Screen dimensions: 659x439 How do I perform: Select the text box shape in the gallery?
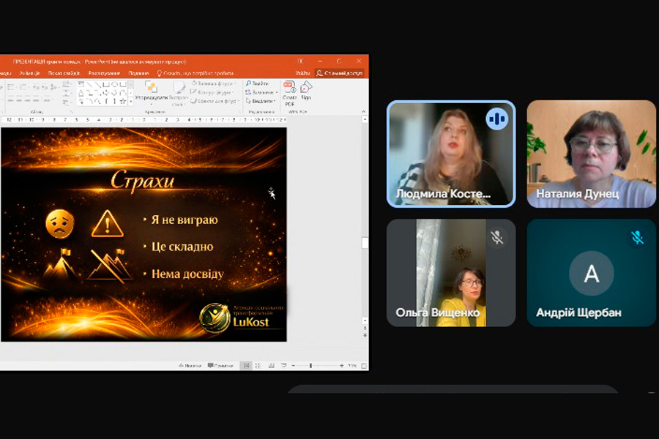(x=81, y=84)
